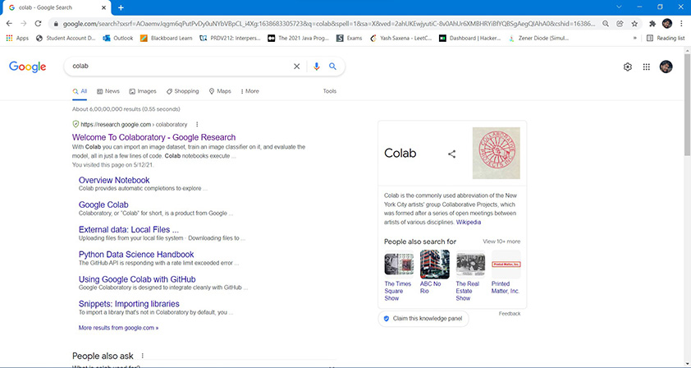
Task: Open Snippets: Importing libraries link
Action: (x=129, y=304)
